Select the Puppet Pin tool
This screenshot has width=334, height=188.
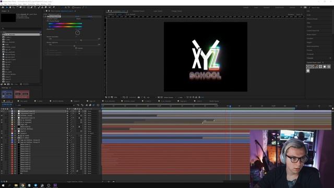(x=54, y=7)
